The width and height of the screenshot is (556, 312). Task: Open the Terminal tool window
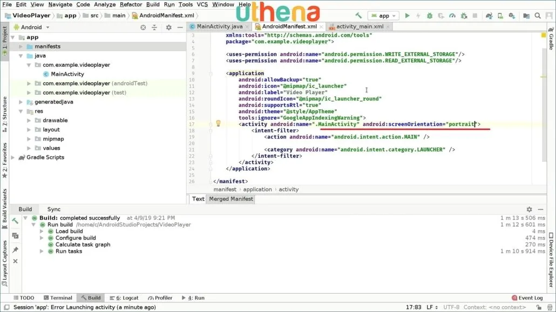coord(58,298)
